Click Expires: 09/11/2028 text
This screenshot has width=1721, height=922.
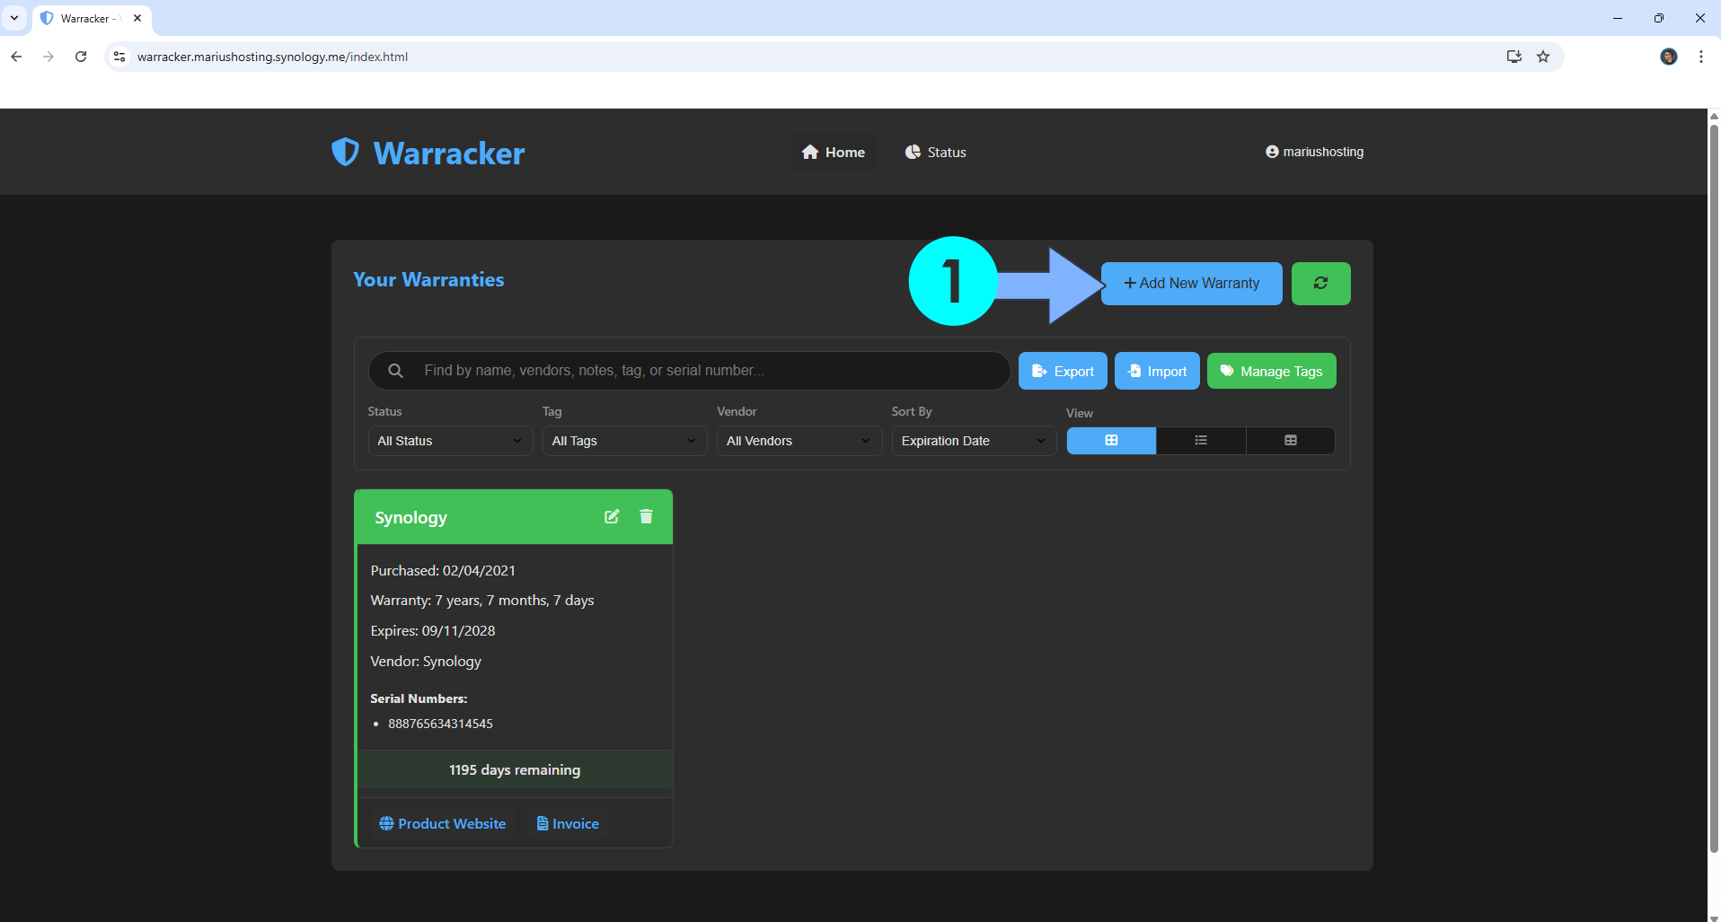433,631
